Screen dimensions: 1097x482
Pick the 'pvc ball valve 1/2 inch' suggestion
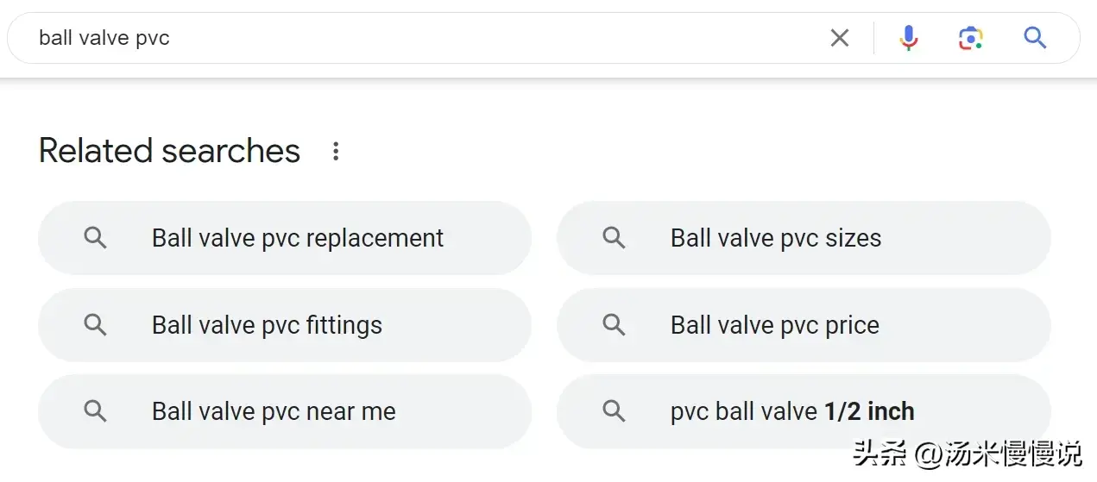pyautogui.click(x=792, y=411)
